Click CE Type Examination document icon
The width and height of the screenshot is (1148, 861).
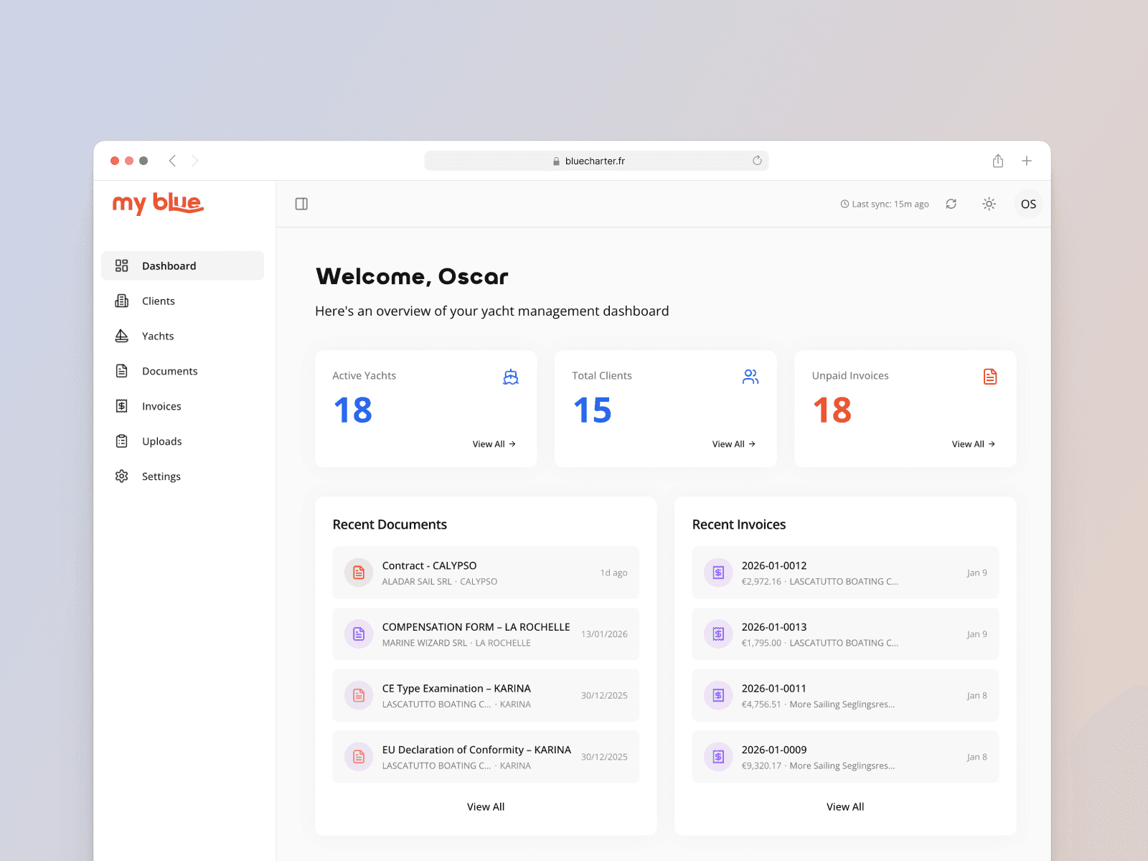pyautogui.click(x=359, y=695)
